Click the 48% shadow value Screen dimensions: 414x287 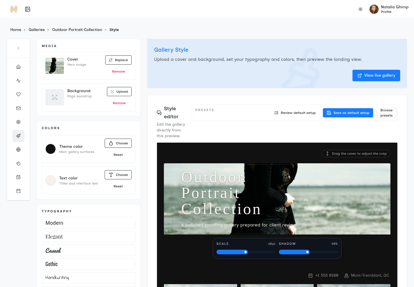(x=335, y=244)
